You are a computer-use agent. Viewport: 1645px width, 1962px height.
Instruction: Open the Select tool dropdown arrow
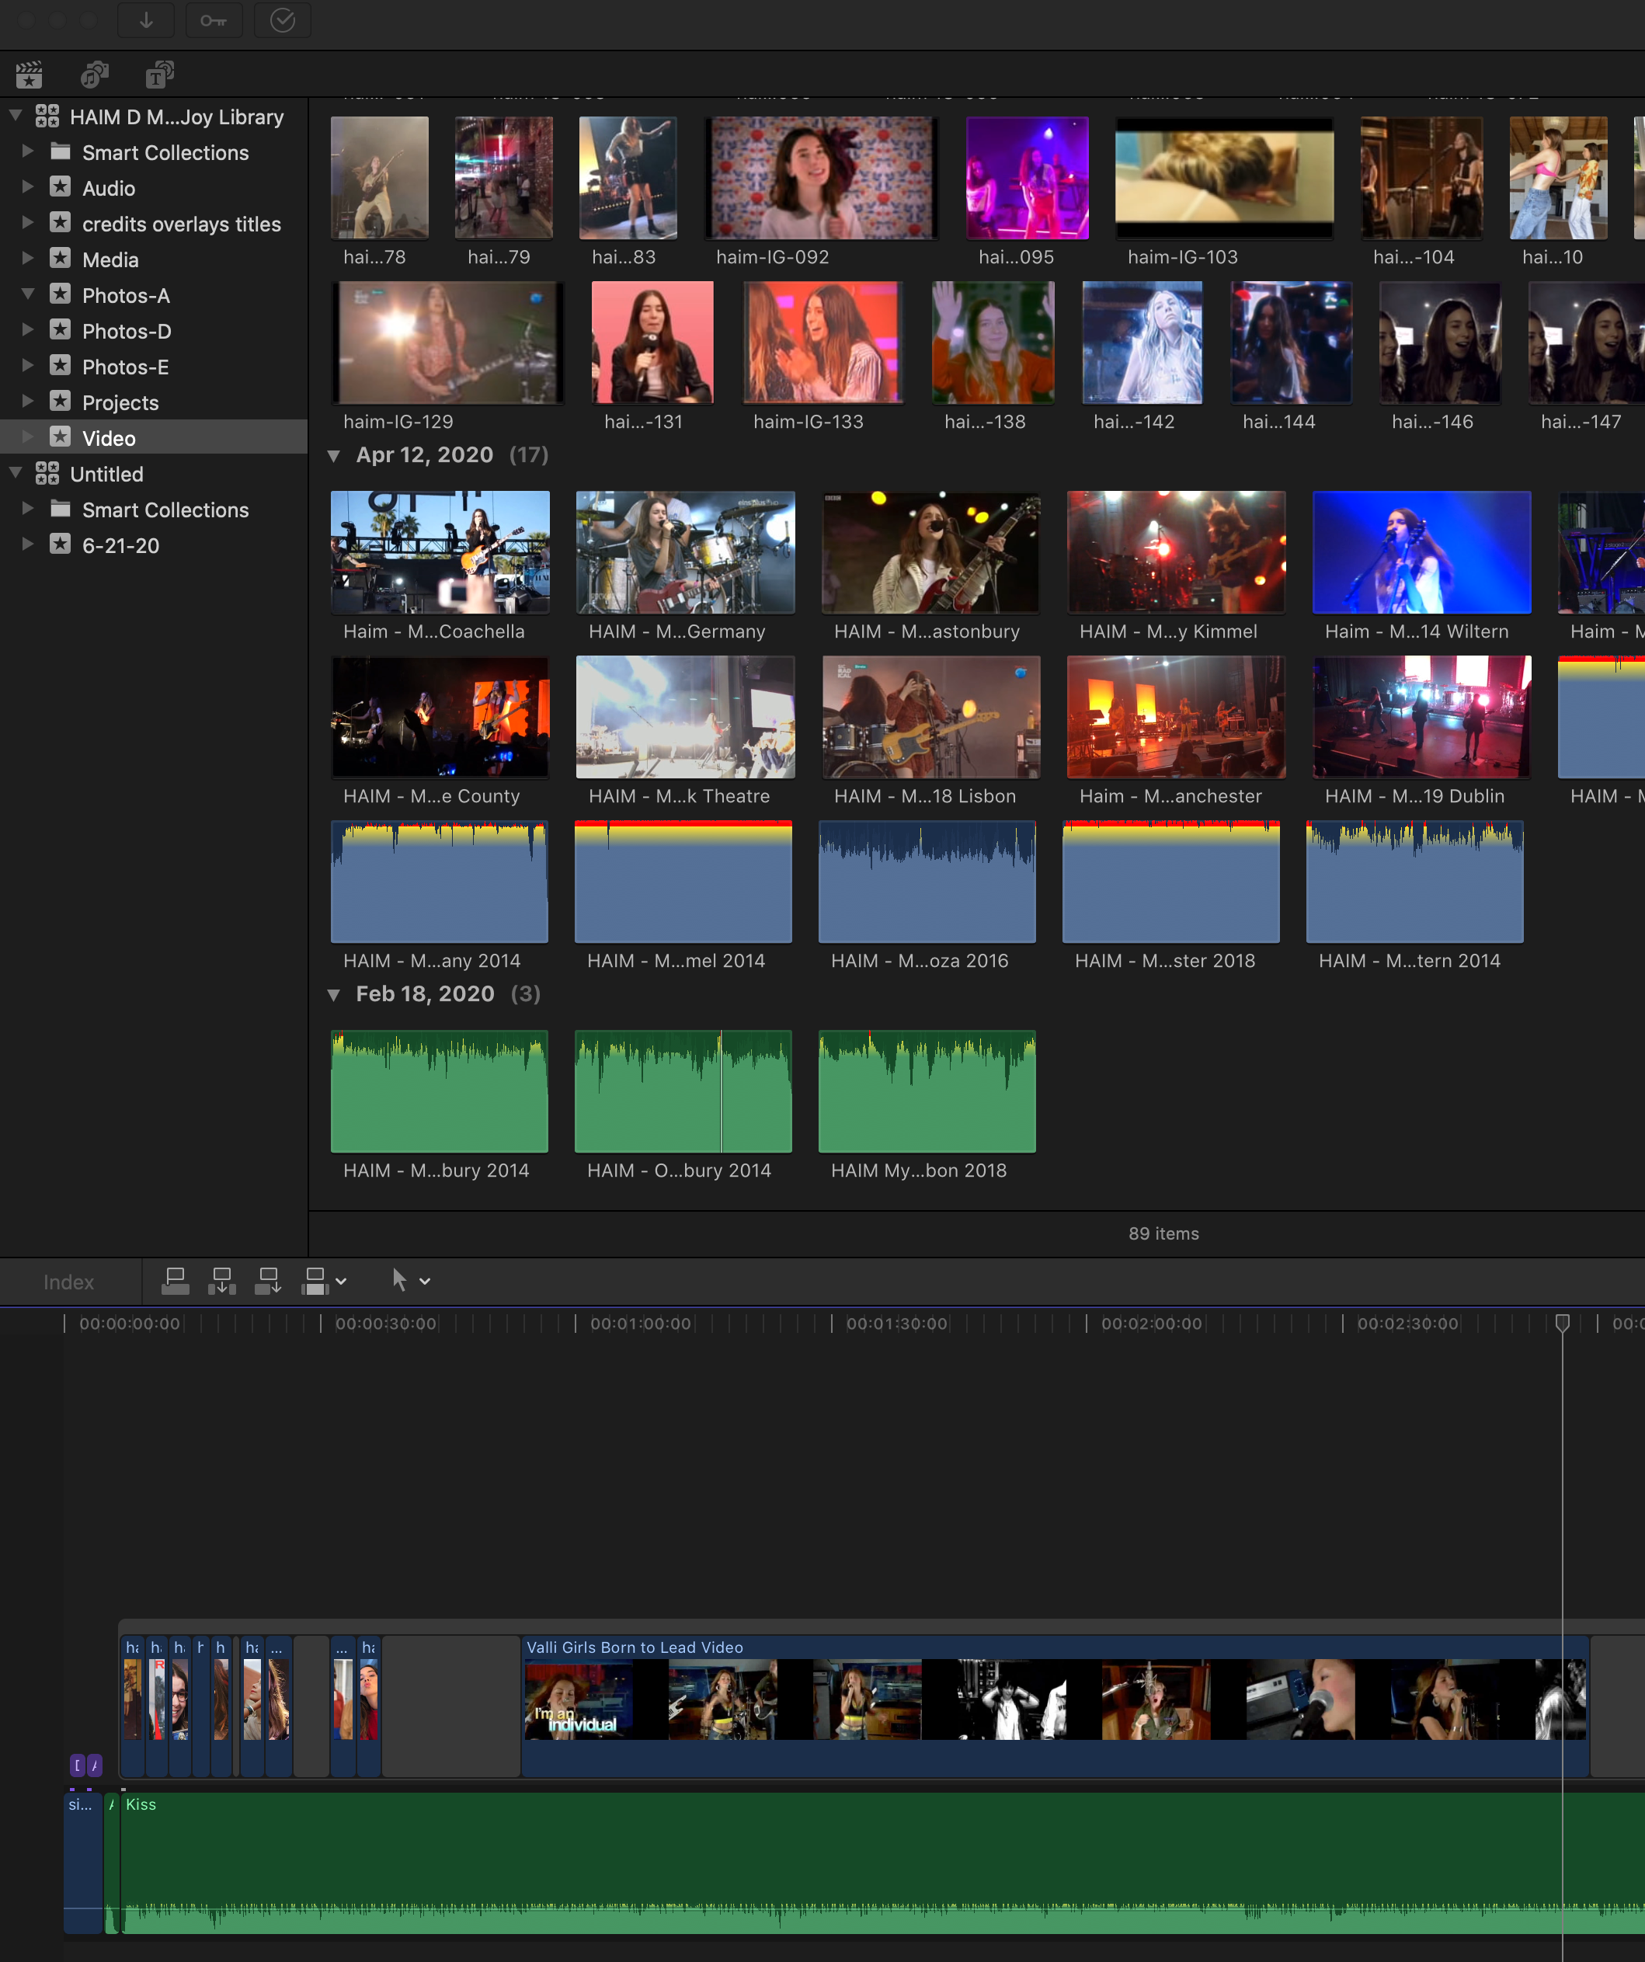tap(425, 1282)
